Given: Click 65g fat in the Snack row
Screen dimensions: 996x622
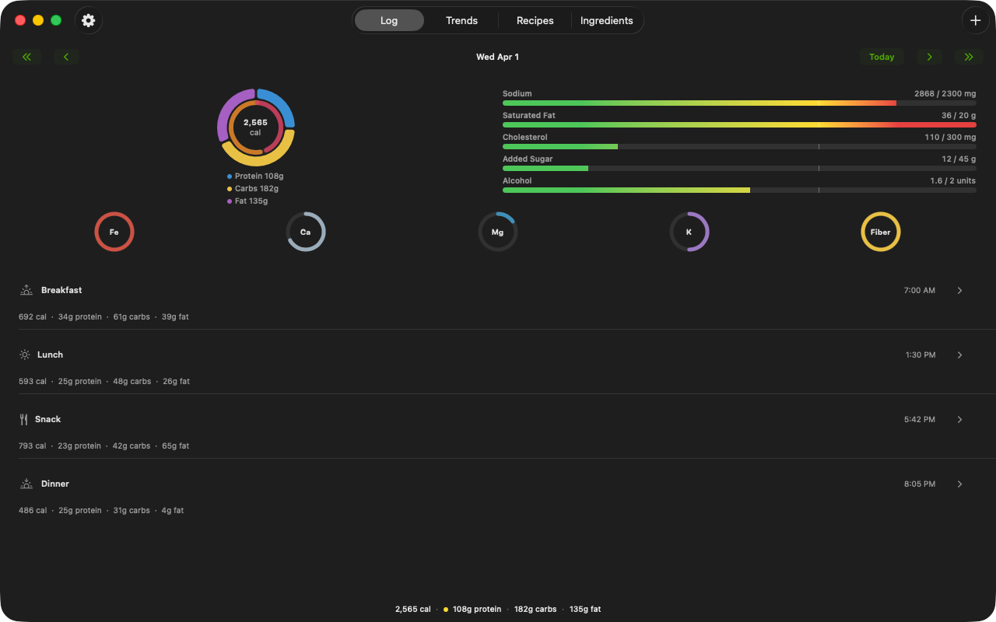Looking at the screenshot, I should (175, 446).
